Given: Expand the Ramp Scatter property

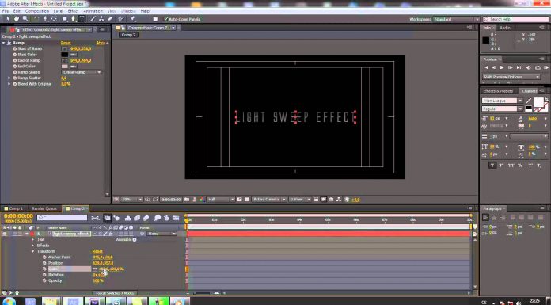Looking at the screenshot, I should pyautogui.click(x=9, y=78).
